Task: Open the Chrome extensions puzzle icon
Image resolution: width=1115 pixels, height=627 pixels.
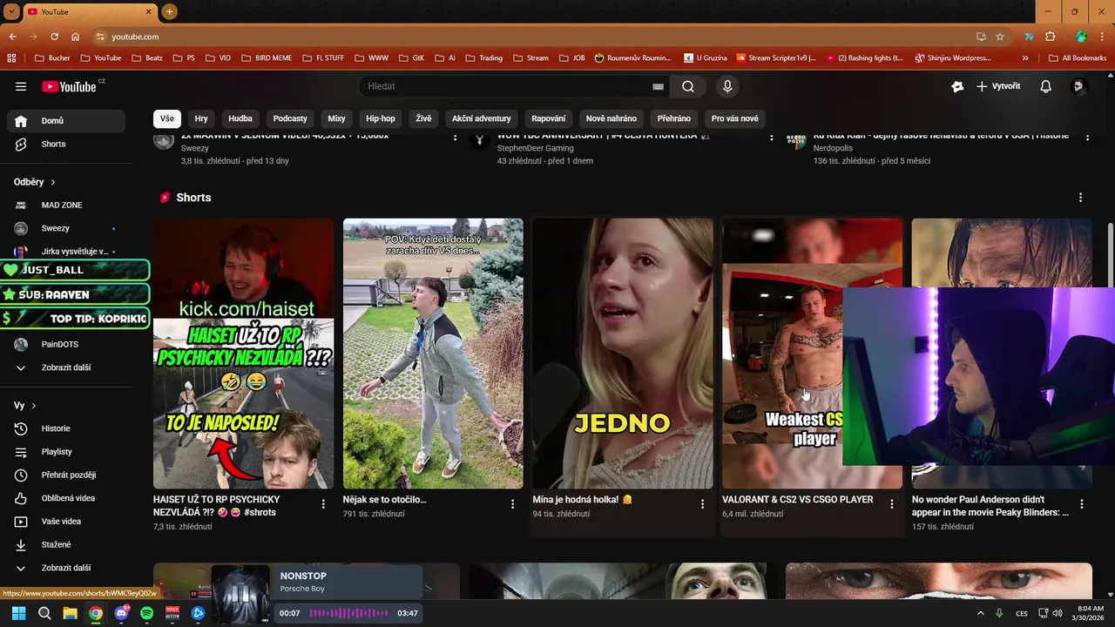Action: 1050,37
